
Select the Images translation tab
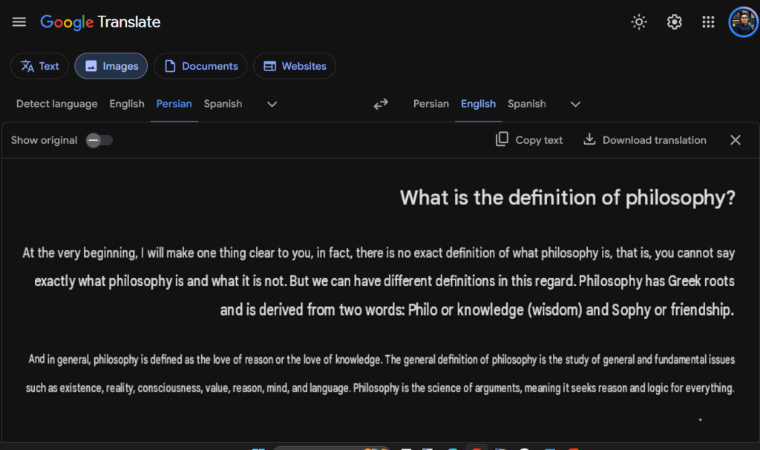pyautogui.click(x=111, y=66)
